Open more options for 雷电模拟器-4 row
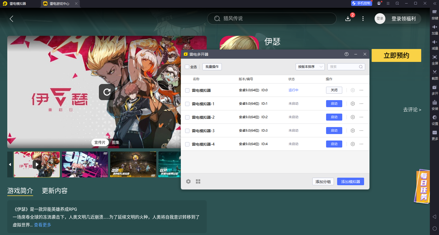 pyautogui.click(x=361, y=144)
